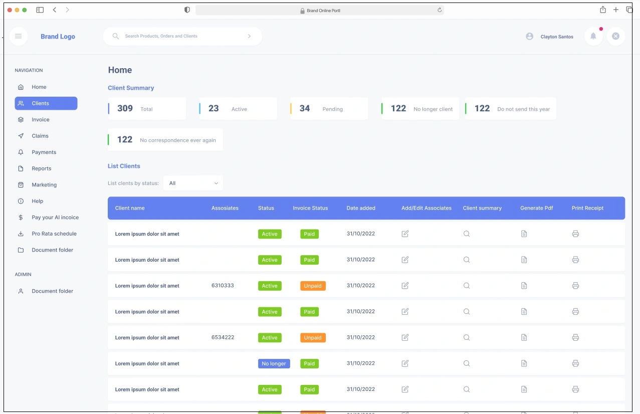The image size is (640, 414).
Task: Click print receipt icon for No longer client
Action: (x=575, y=363)
